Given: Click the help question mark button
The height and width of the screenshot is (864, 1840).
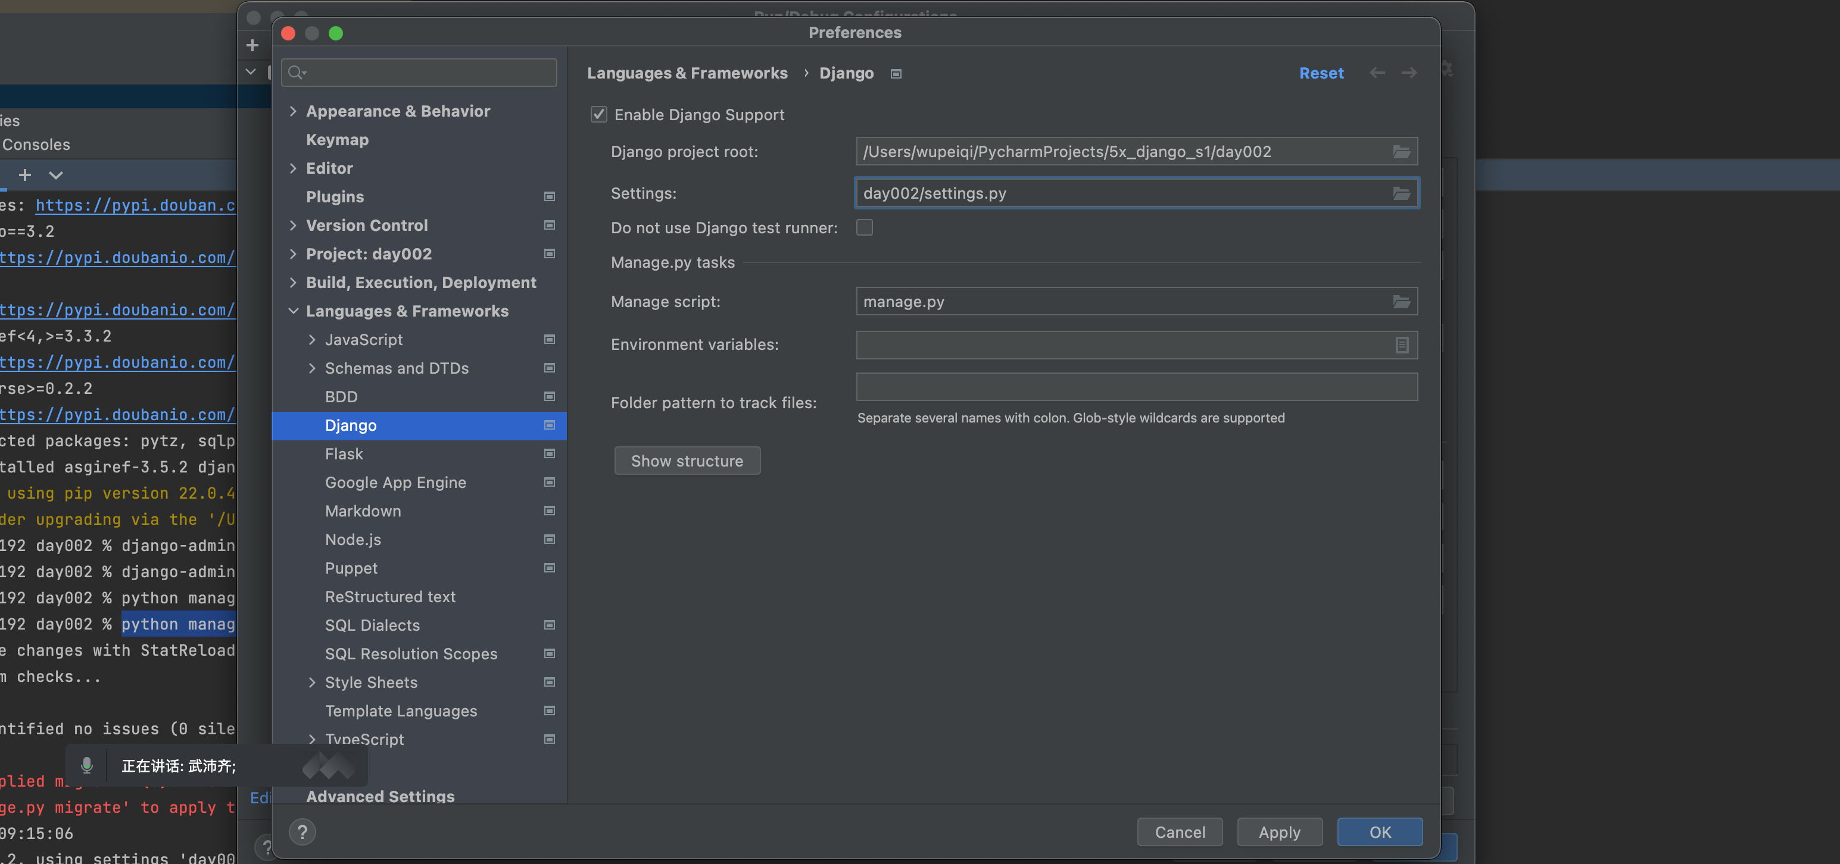Looking at the screenshot, I should point(302,832).
